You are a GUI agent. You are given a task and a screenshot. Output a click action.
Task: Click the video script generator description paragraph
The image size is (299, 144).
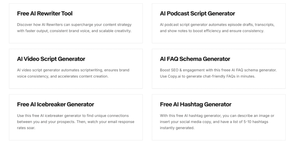[x=73, y=73]
